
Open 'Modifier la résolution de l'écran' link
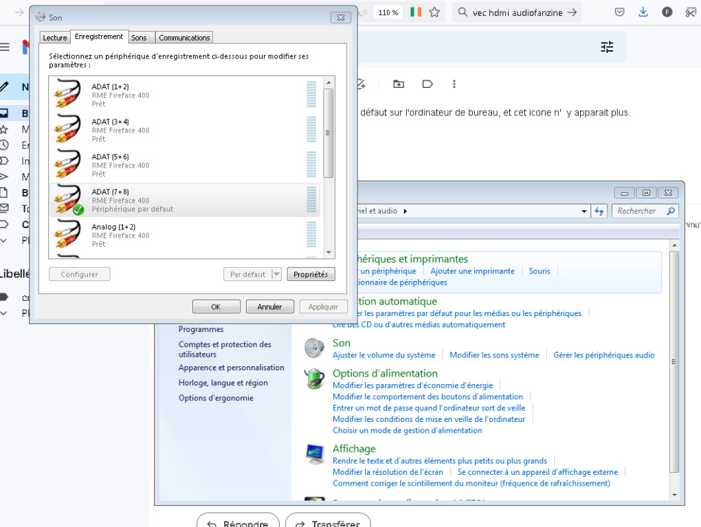click(x=388, y=472)
